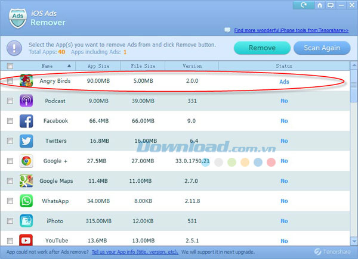Open the Find more wonderful iPhone tools link
The image size is (358, 259).
291,30
